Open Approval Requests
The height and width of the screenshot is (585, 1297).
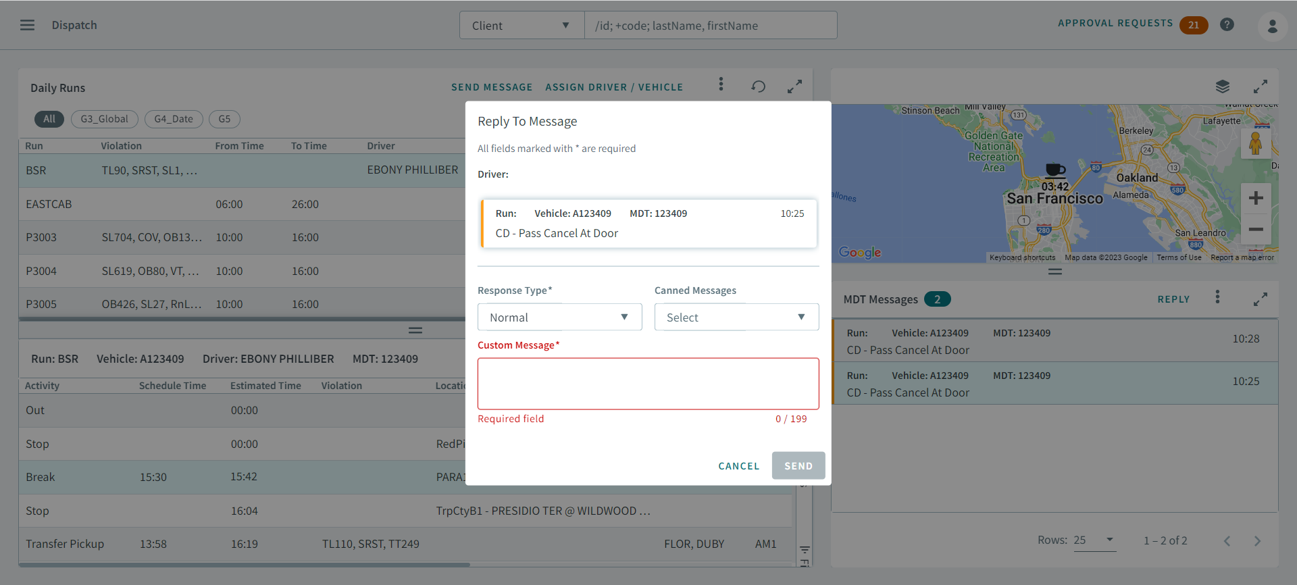point(1115,23)
